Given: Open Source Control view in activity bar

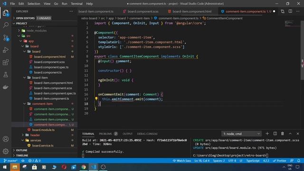Looking at the screenshot, I should click(x=6, y=38).
